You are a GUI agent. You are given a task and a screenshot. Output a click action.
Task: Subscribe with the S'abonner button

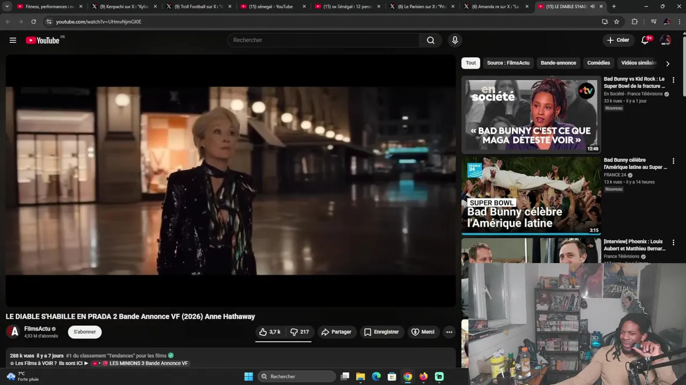85,332
